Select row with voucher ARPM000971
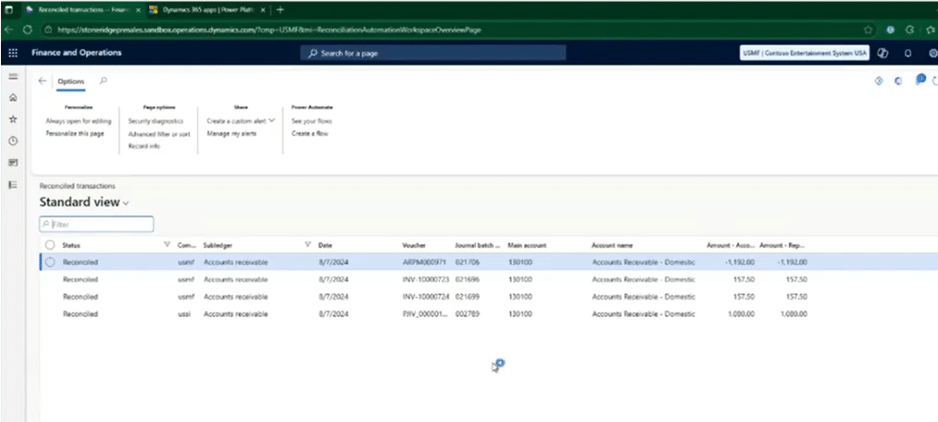This screenshot has height=422, width=938. [50, 262]
